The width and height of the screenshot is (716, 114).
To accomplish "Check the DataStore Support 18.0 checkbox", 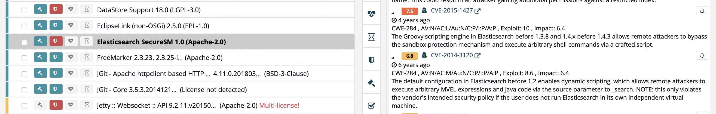I will [x=24, y=10].
